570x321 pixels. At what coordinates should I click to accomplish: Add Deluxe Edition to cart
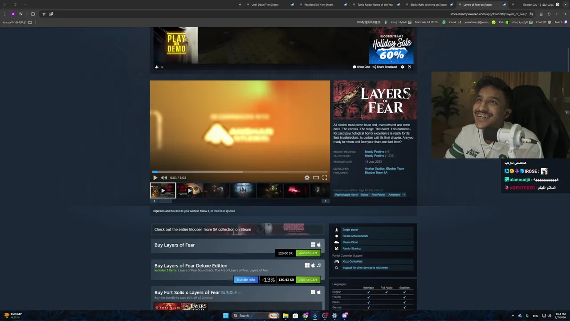(x=308, y=280)
